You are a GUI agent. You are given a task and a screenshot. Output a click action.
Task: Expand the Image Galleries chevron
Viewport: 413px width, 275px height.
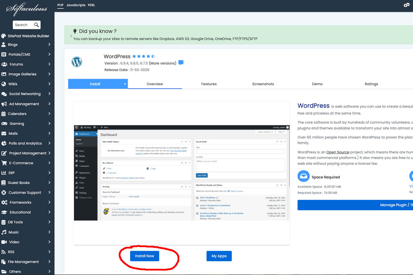50,74
